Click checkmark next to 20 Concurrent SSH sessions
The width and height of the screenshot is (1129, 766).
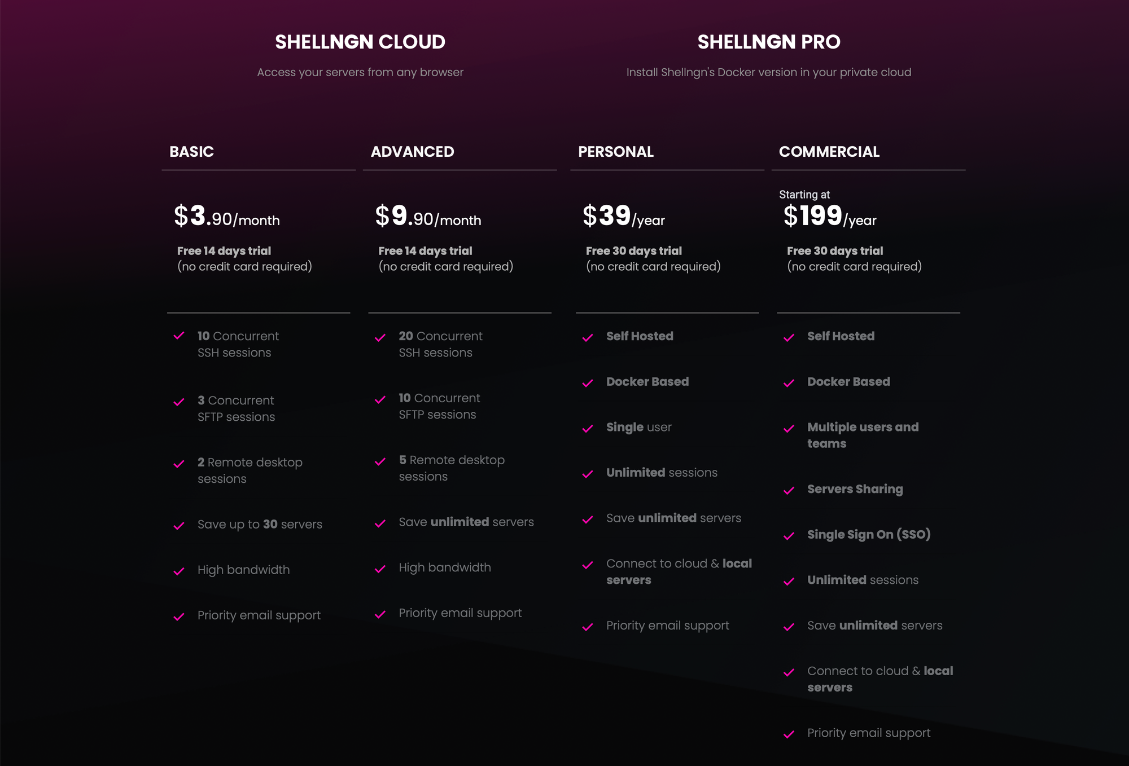380,338
